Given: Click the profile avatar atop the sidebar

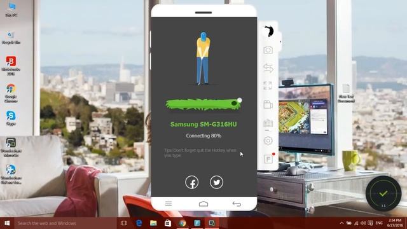Looking at the screenshot, I should 268,31.
